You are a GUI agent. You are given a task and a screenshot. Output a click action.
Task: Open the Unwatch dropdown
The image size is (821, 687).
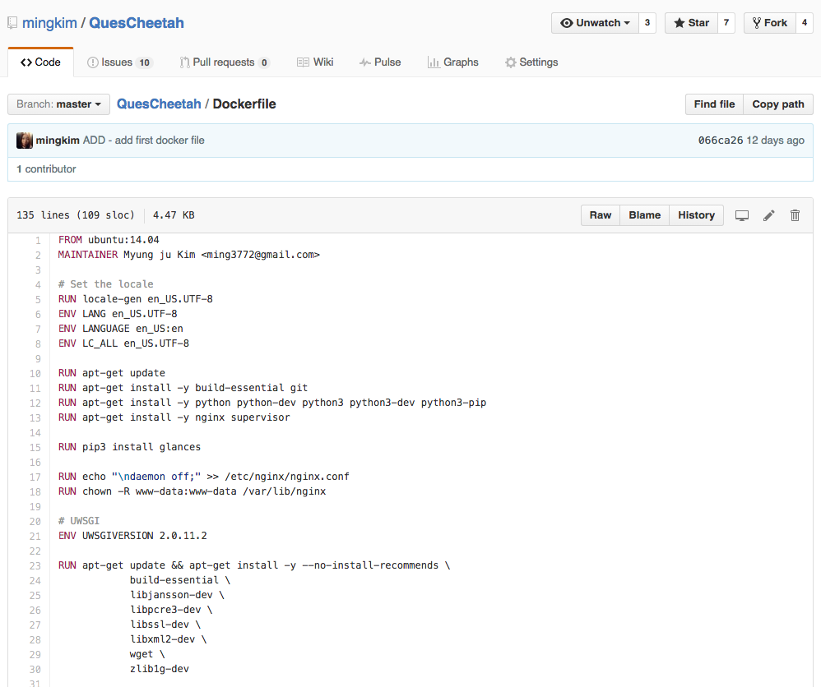click(x=595, y=23)
